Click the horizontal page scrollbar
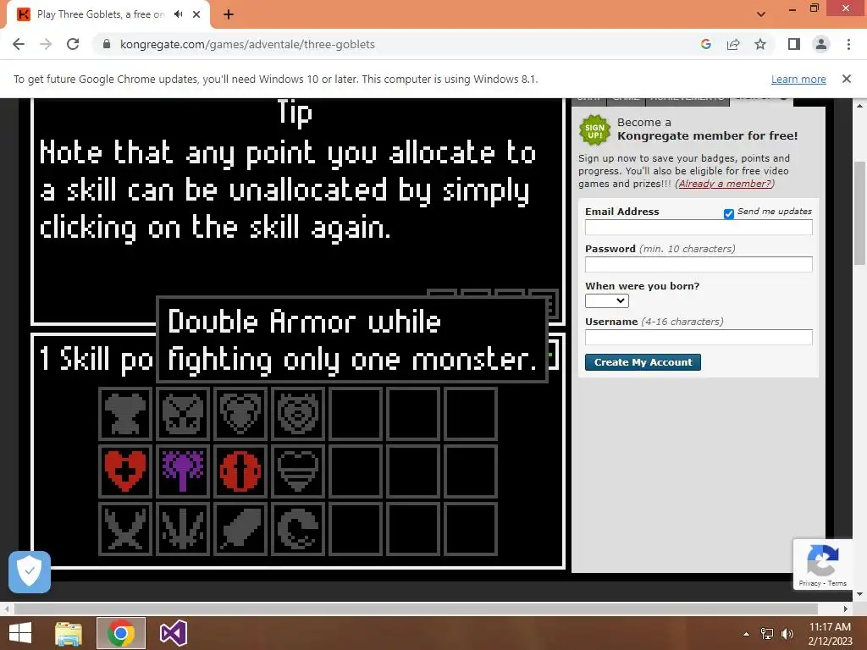867x650 pixels. point(416,609)
